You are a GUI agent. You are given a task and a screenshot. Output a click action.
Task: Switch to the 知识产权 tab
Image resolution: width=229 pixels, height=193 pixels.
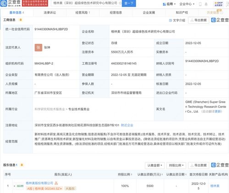(182, 13)
